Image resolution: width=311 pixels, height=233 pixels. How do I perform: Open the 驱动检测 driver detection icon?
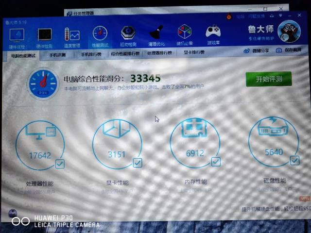click(x=128, y=33)
